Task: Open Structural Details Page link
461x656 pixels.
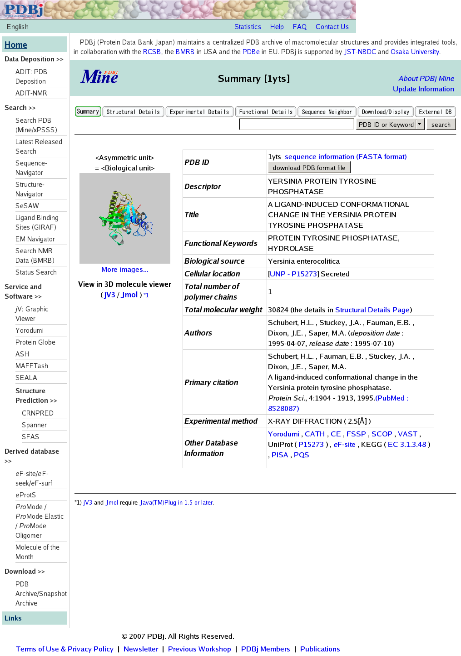Action: click(x=372, y=310)
